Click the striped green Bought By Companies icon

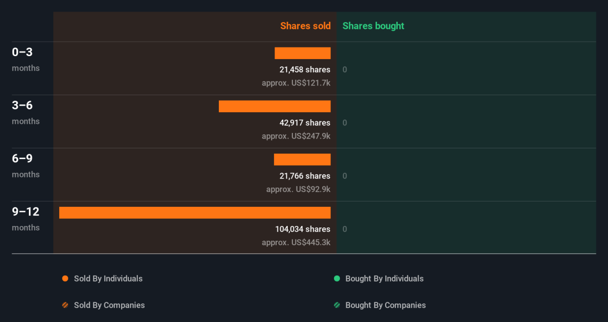(x=337, y=305)
